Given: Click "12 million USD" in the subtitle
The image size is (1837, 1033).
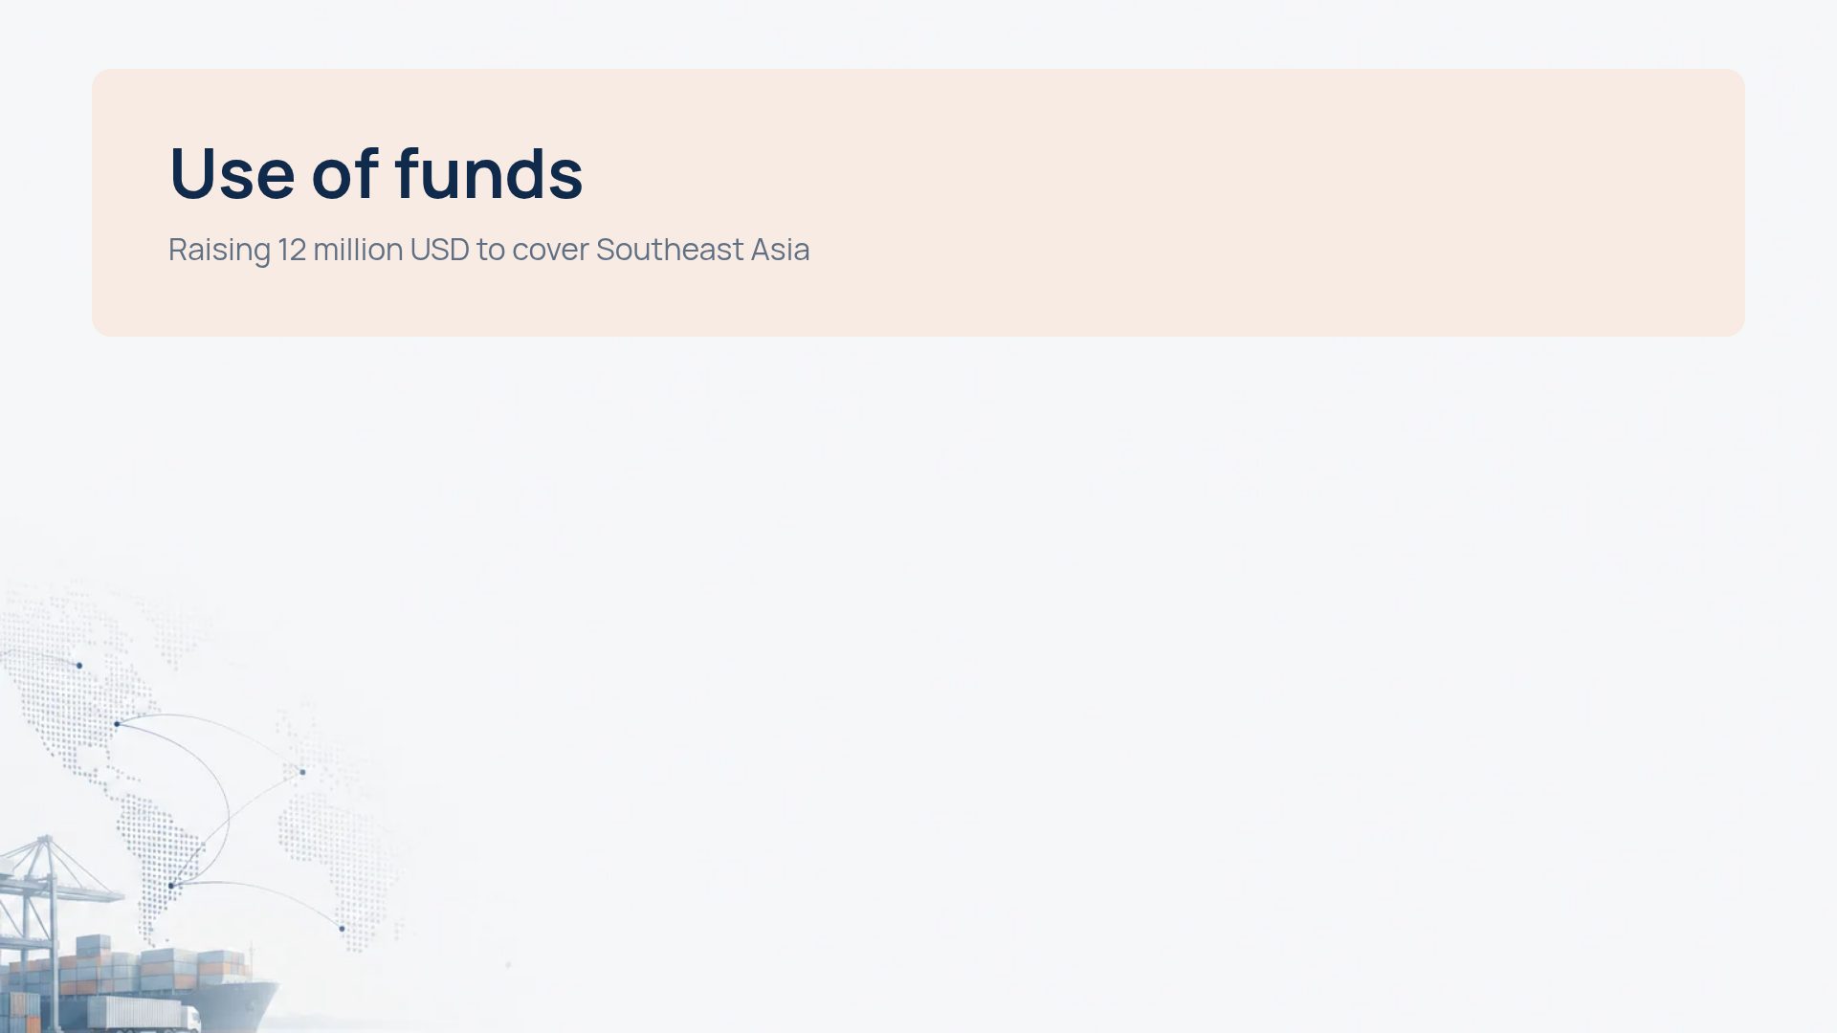Looking at the screenshot, I should click(x=374, y=250).
